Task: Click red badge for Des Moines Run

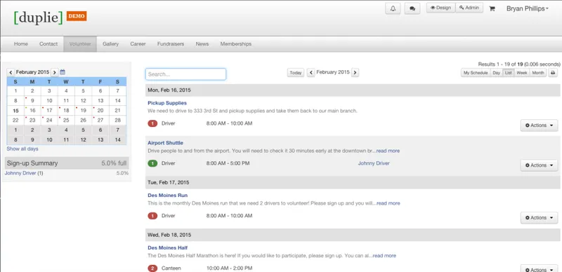Action: pos(152,216)
